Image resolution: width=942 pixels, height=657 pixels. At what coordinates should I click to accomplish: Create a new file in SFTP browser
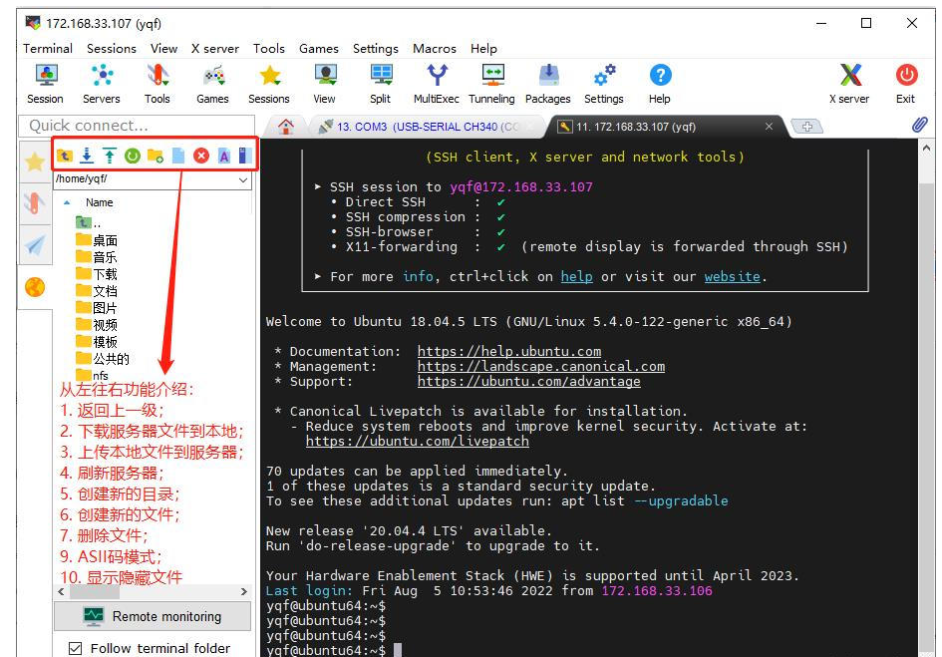click(x=178, y=156)
